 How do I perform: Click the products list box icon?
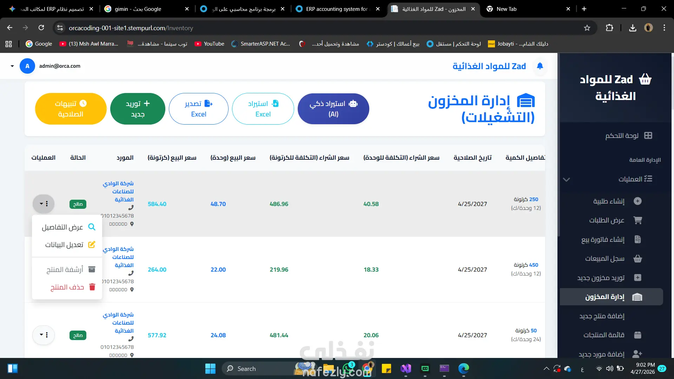point(637,335)
